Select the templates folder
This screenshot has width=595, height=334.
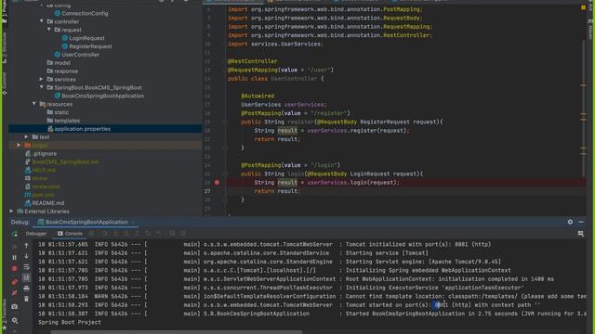(67, 121)
